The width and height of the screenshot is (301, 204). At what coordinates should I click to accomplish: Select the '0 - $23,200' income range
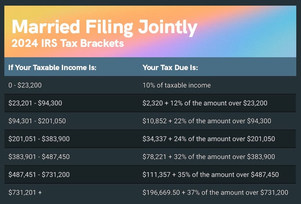(x=25, y=85)
